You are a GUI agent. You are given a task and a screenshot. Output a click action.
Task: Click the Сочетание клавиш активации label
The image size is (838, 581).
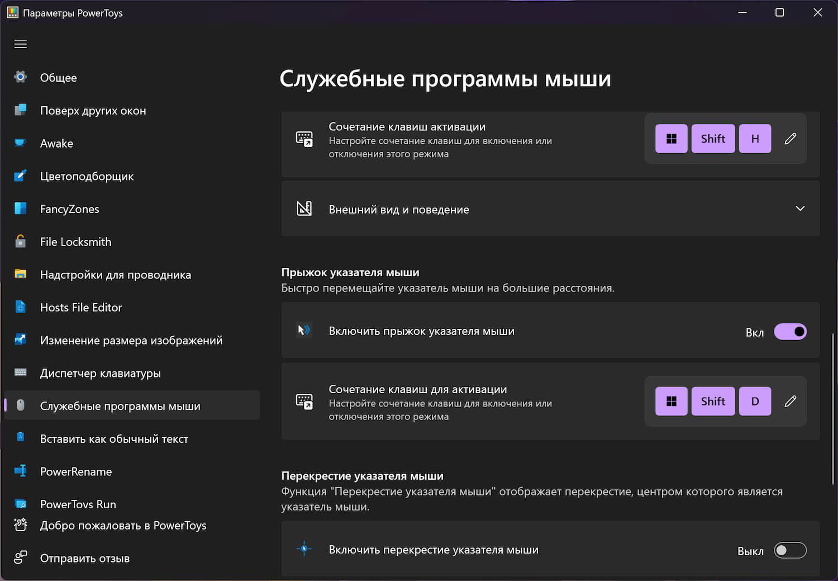click(x=407, y=127)
